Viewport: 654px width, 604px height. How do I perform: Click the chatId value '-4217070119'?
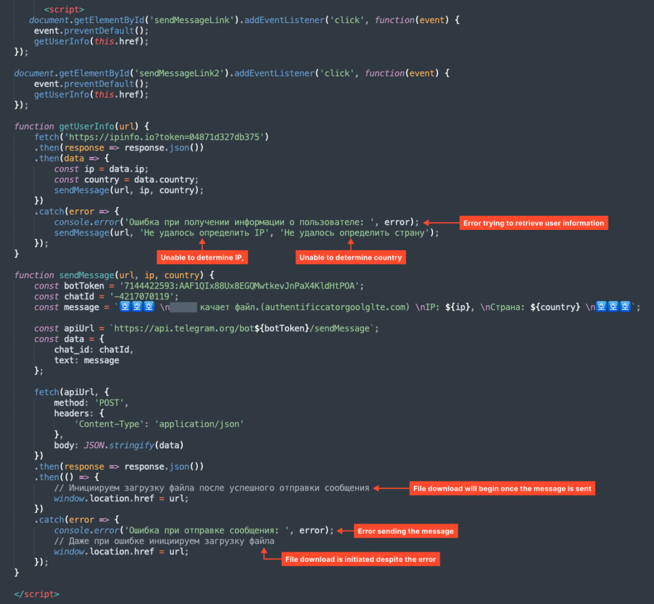click(x=142, y=296)
